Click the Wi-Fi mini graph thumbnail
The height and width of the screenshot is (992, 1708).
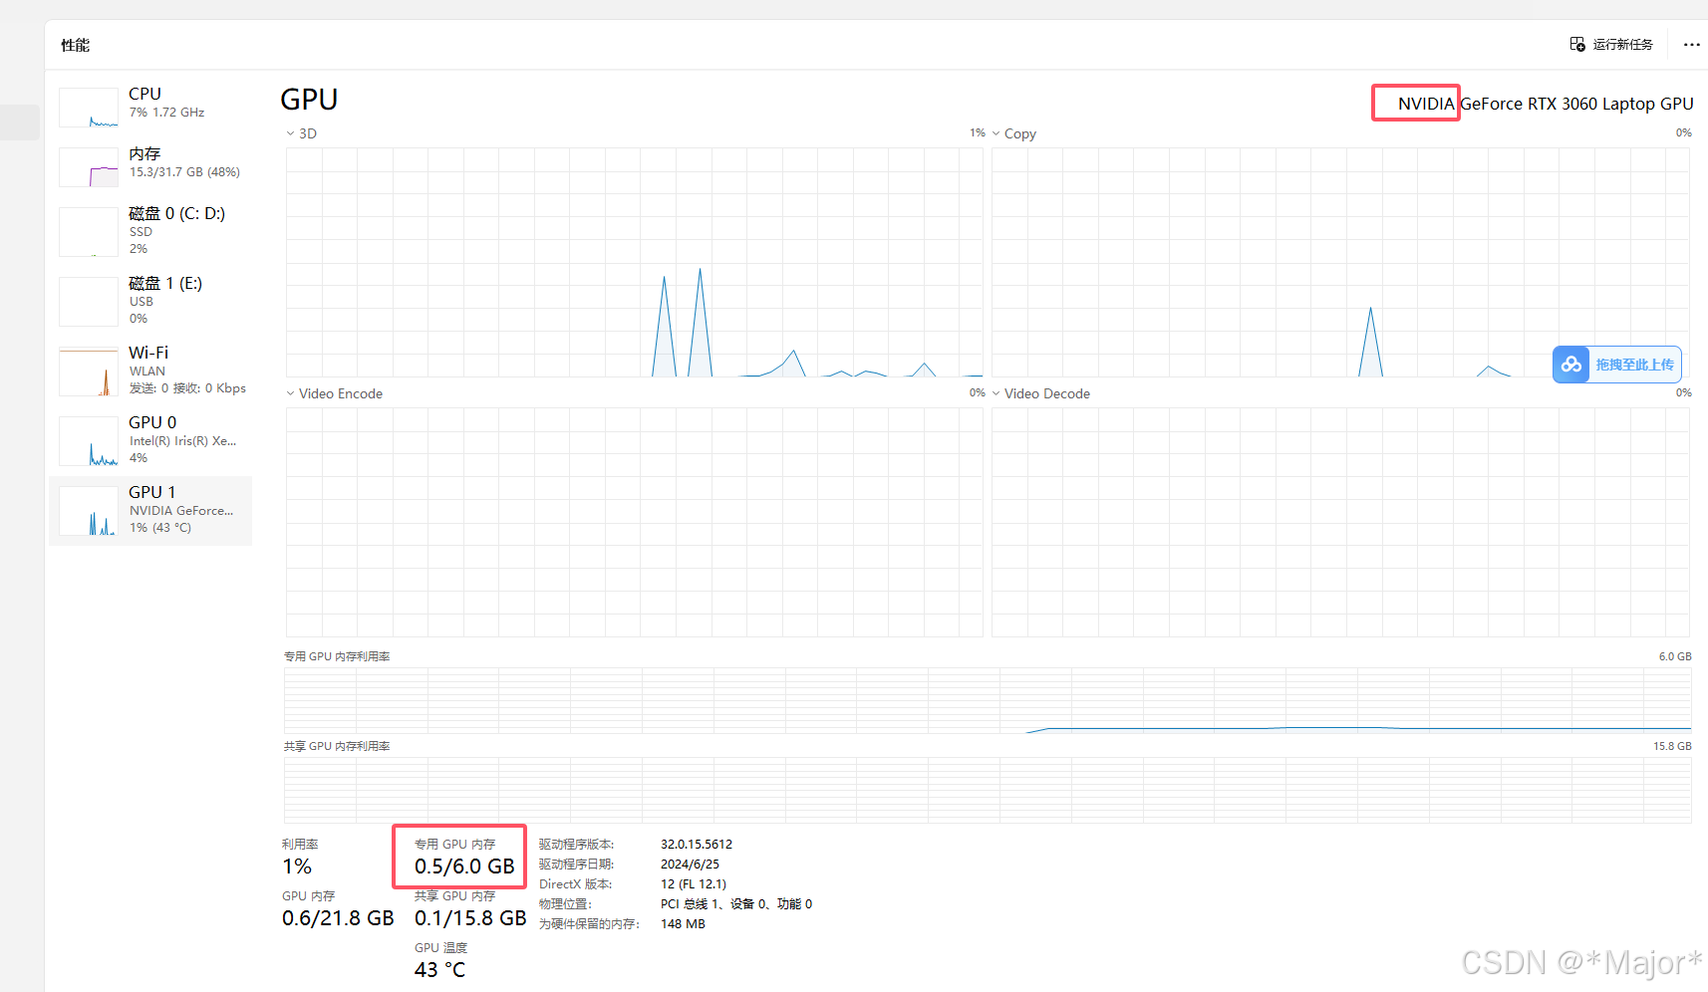point(89,372)
